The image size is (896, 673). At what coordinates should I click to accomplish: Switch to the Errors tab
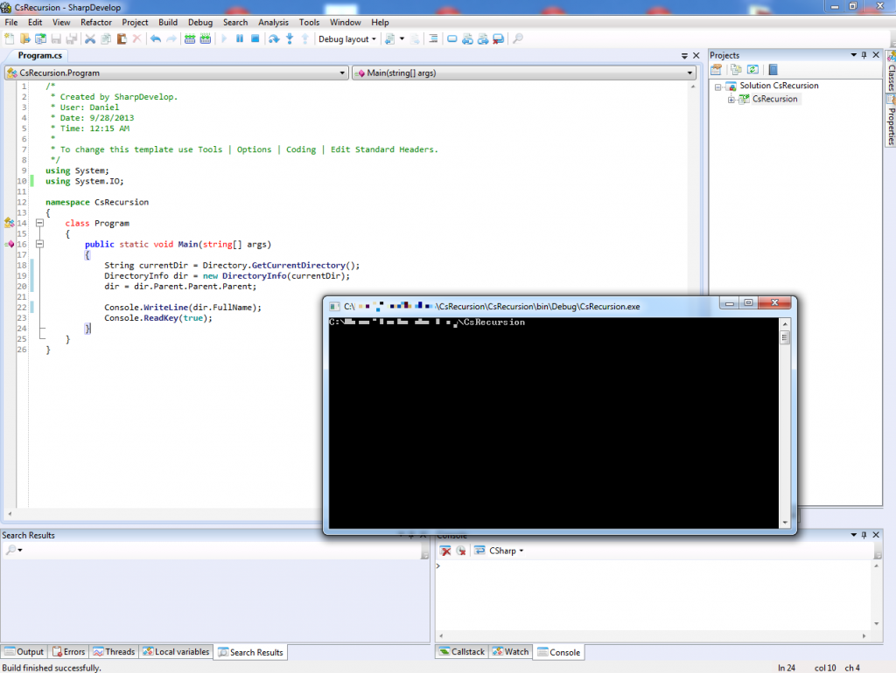(x=68, y=652)
